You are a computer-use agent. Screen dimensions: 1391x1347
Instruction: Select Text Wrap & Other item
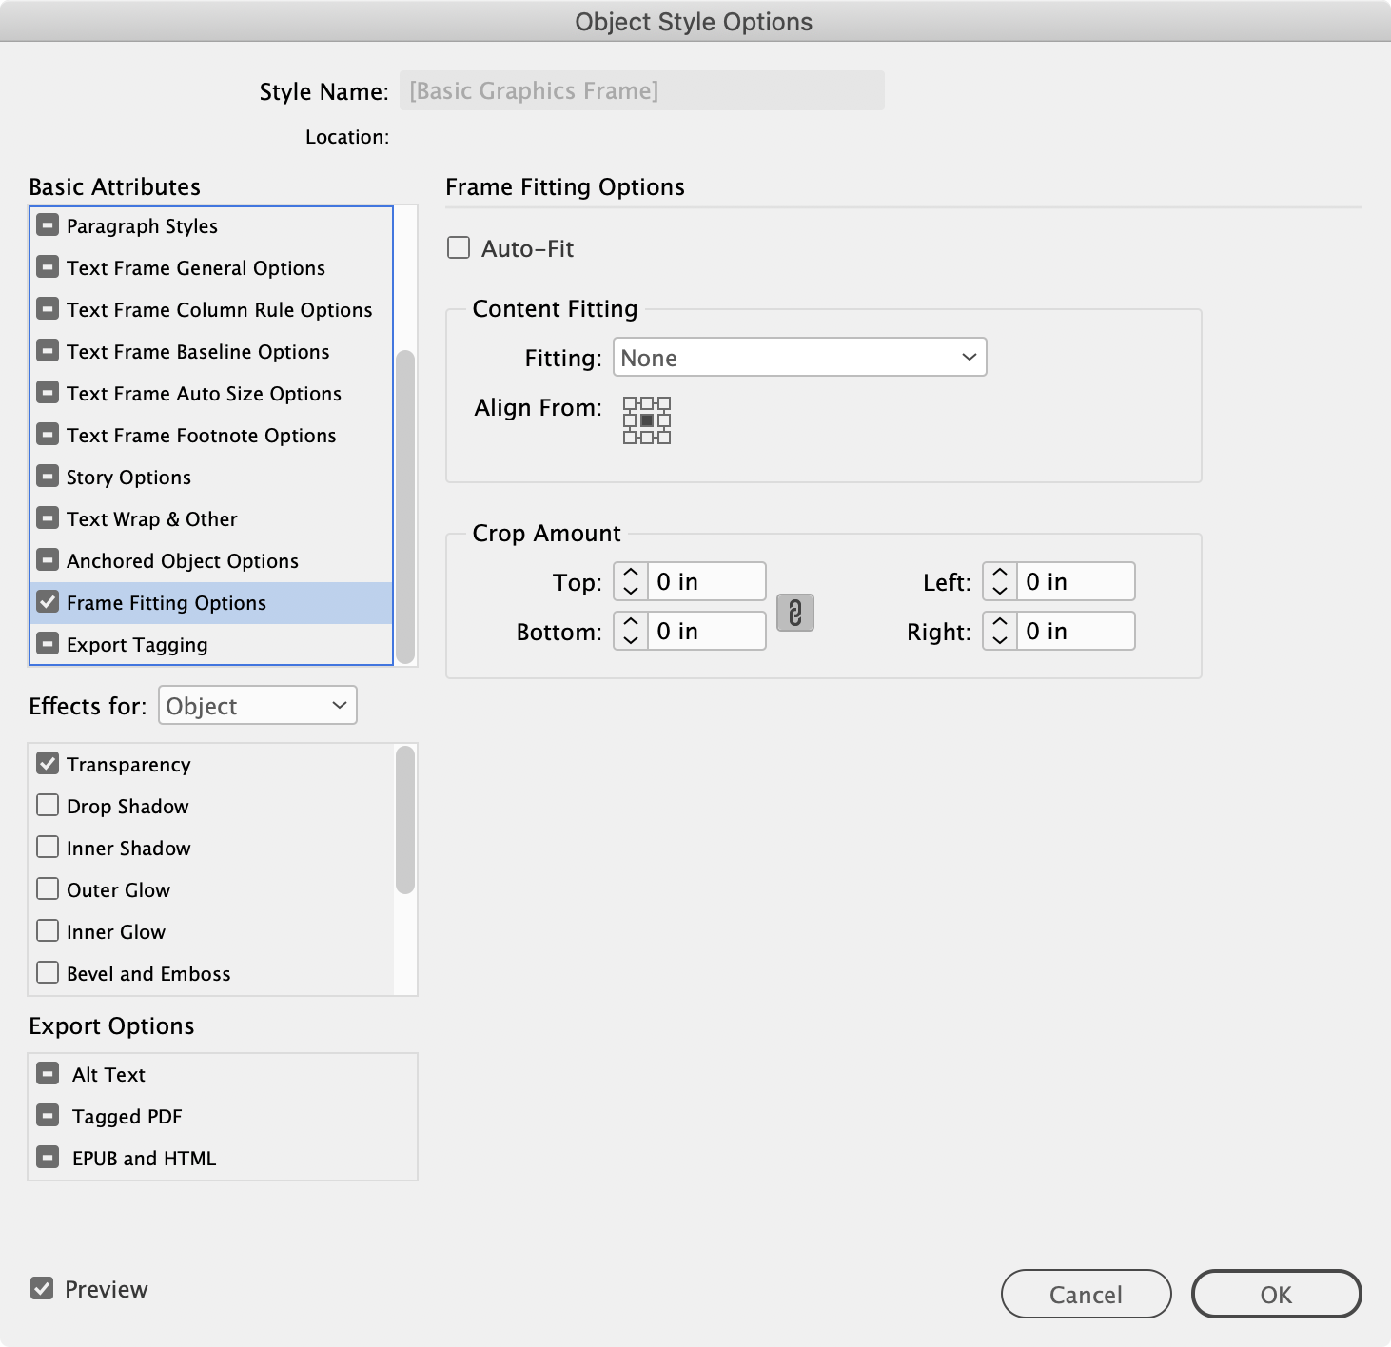(211, 519)
